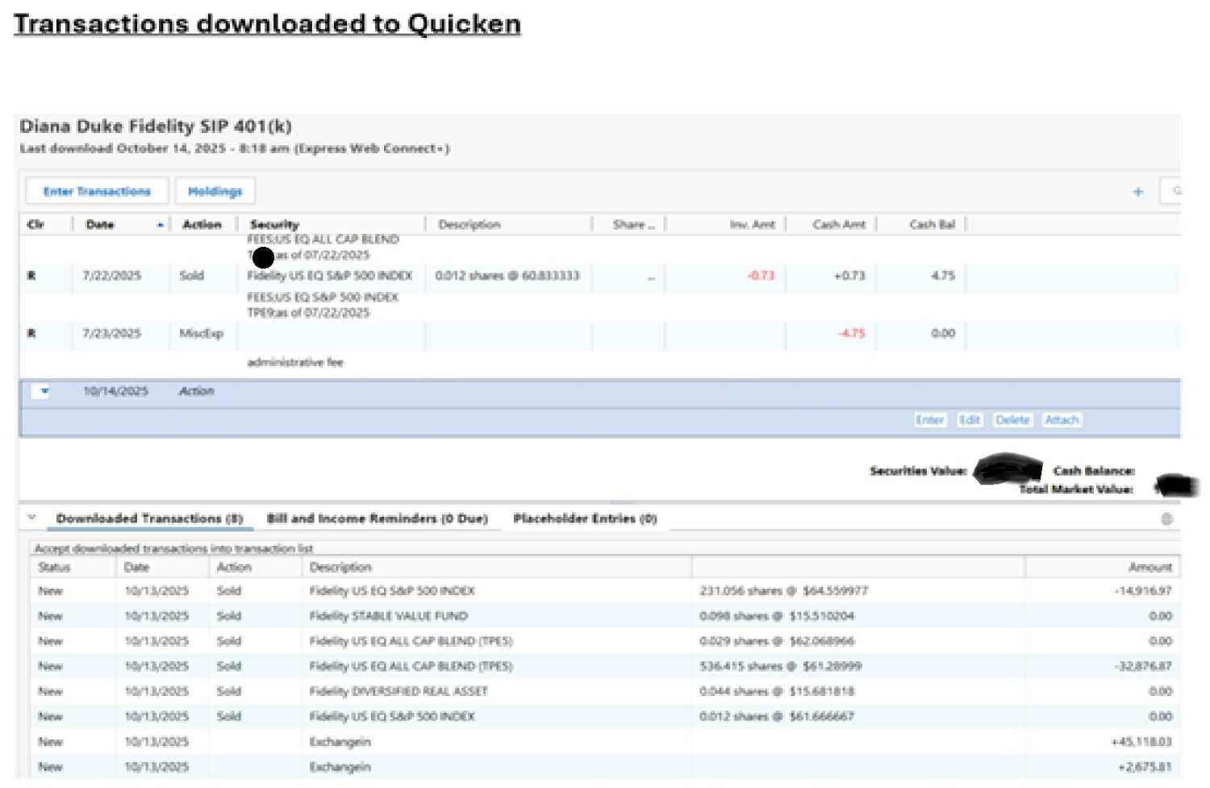Select the Exchangein row +45,118.03
1210x788 pixels.
(605, 742)
